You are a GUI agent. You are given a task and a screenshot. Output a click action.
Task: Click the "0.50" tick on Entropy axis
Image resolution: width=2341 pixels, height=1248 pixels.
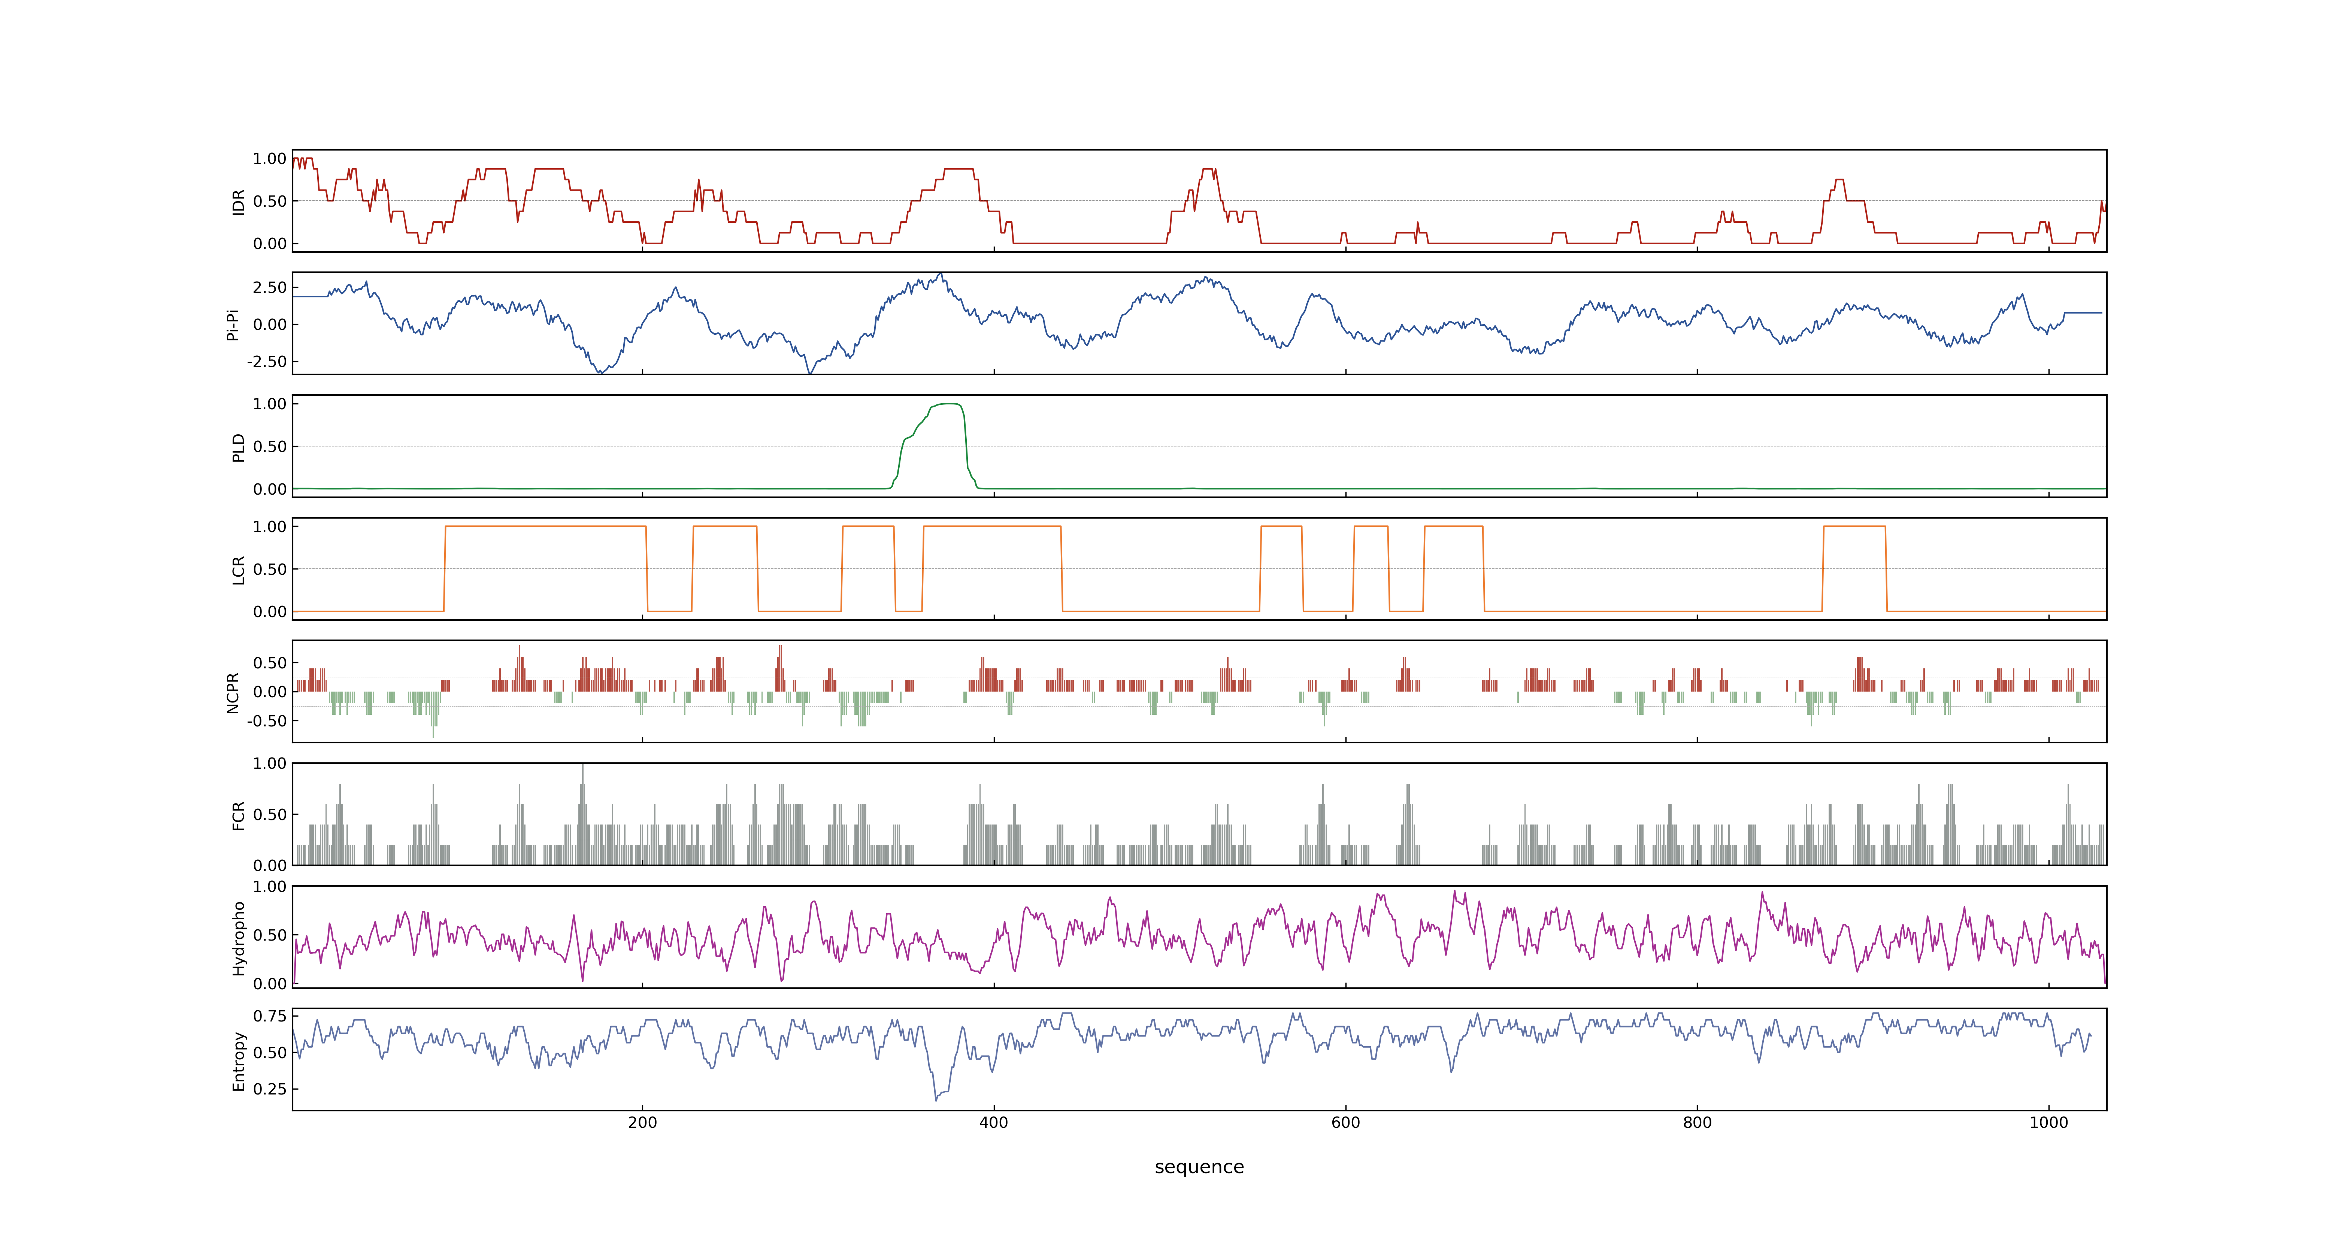[270, 1053]
